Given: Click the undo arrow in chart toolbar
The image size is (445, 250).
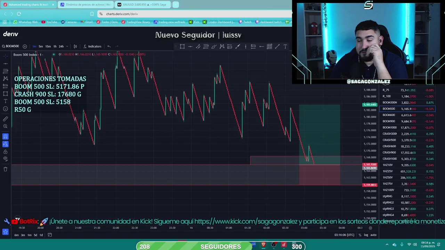Looking at the screenshot, I should [x=109, y=47].
